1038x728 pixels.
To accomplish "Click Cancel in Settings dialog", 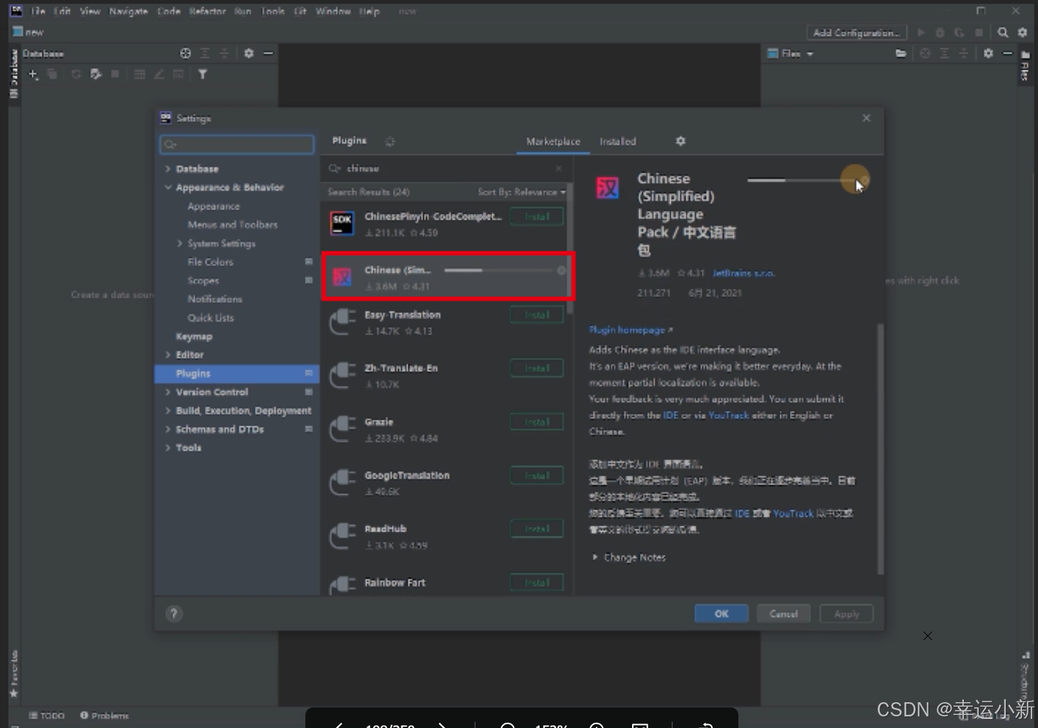I will coord(783,614).
